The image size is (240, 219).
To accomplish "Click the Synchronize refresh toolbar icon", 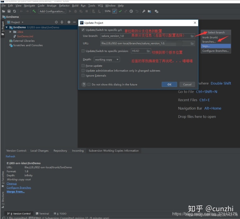I will 15,11.
